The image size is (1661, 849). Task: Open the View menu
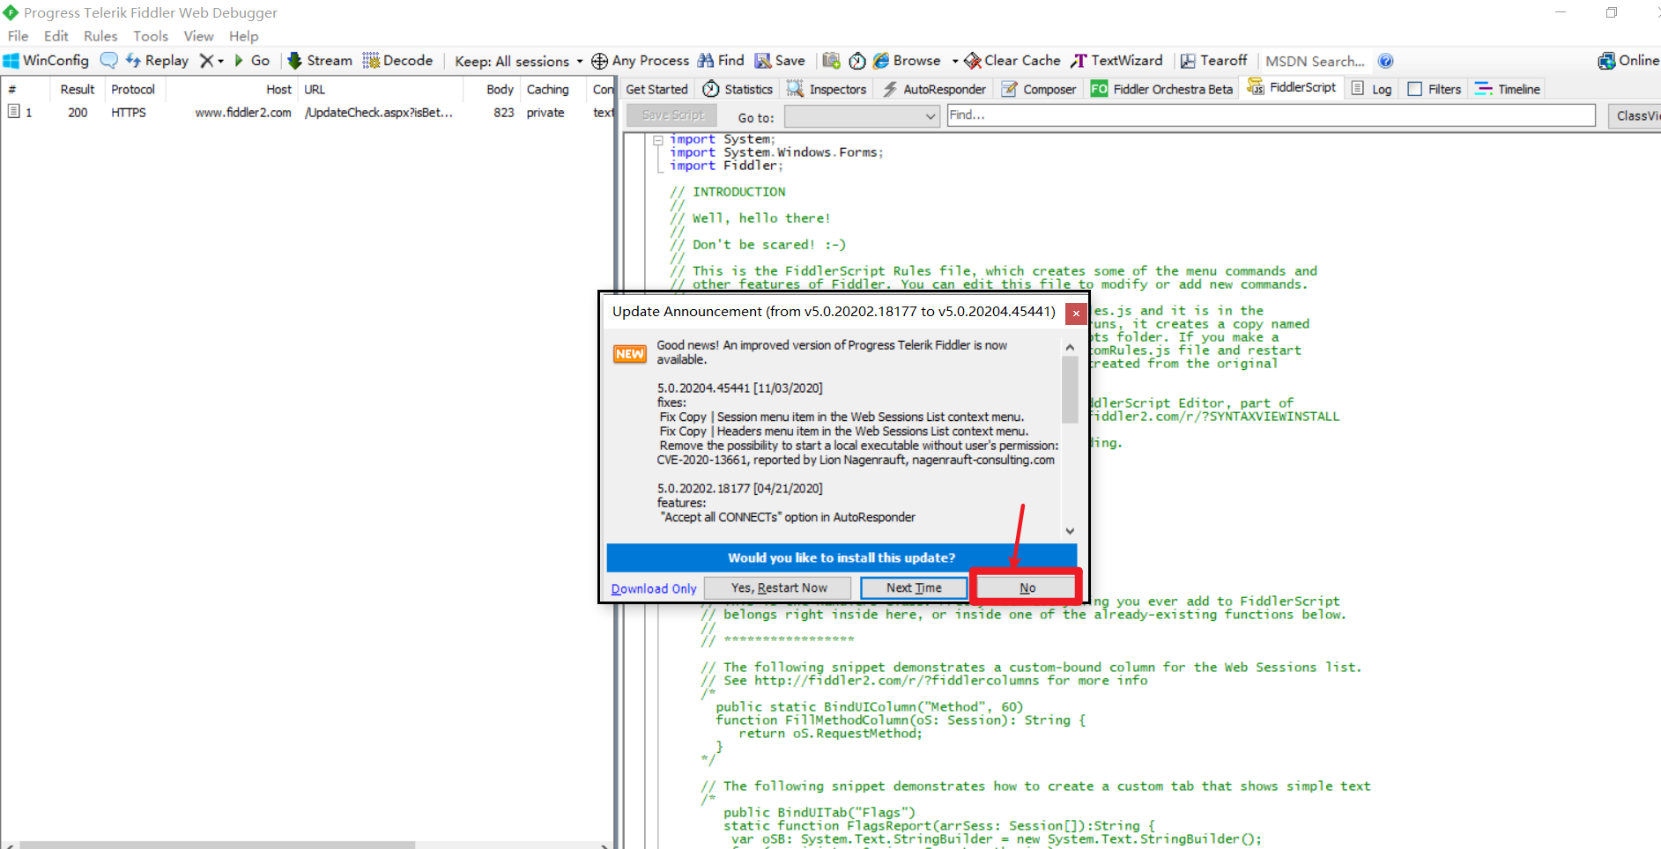tap(199, 36)
